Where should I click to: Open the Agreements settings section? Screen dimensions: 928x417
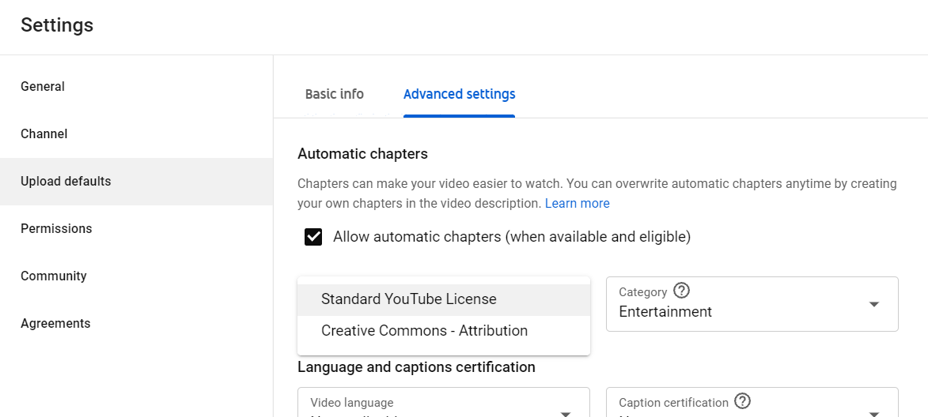coord(136,323)
